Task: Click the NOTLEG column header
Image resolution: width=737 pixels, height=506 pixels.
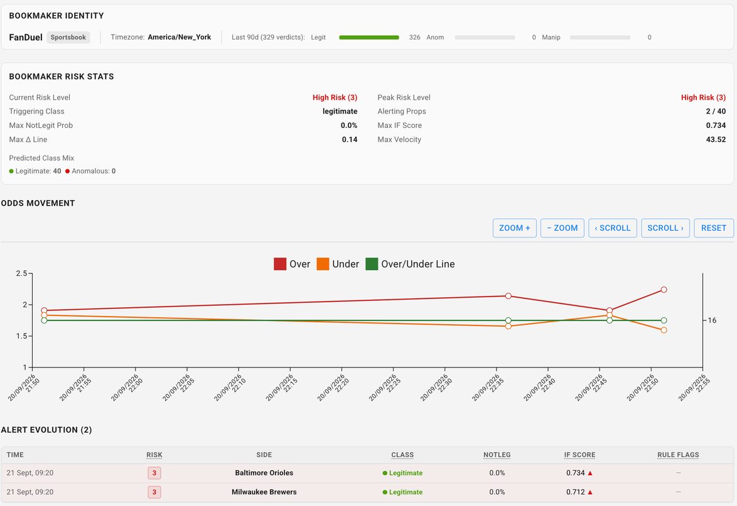Action: [497, 455]
